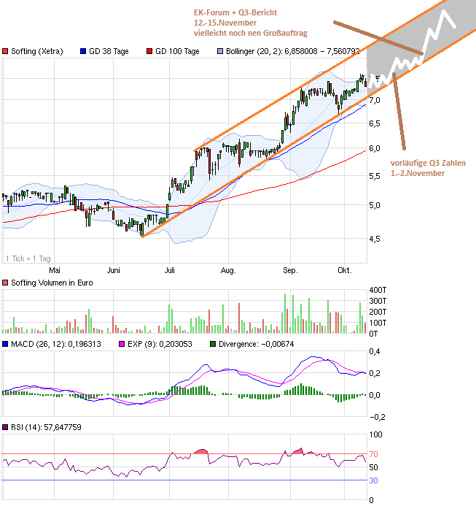Click the light-blue Bollinger legend swatch
Image resolution: width=476 pixels, height=506 pixels.
tap(220, 51)
